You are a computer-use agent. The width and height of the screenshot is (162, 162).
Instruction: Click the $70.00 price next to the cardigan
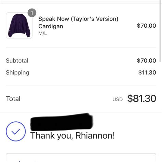click(146, 26)
